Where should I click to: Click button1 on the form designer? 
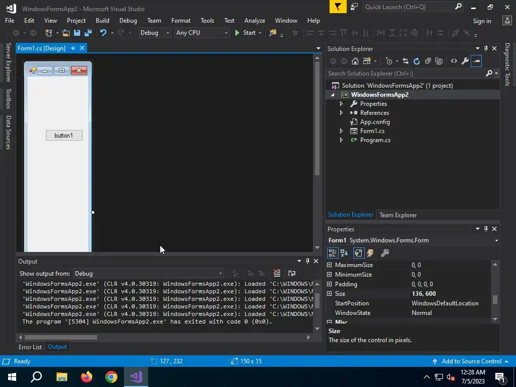tap(64, 135)
